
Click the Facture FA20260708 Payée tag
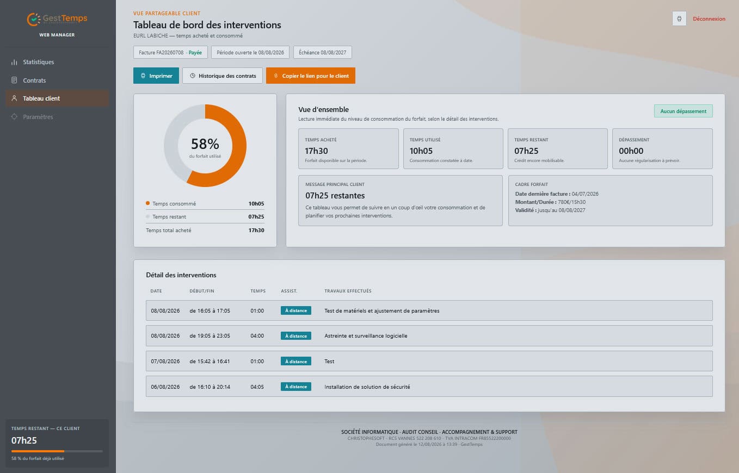170,53
